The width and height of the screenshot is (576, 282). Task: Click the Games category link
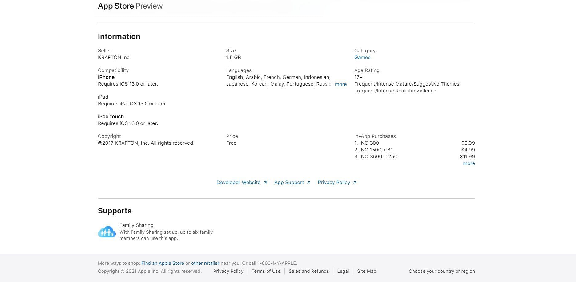tap(362, 58)
